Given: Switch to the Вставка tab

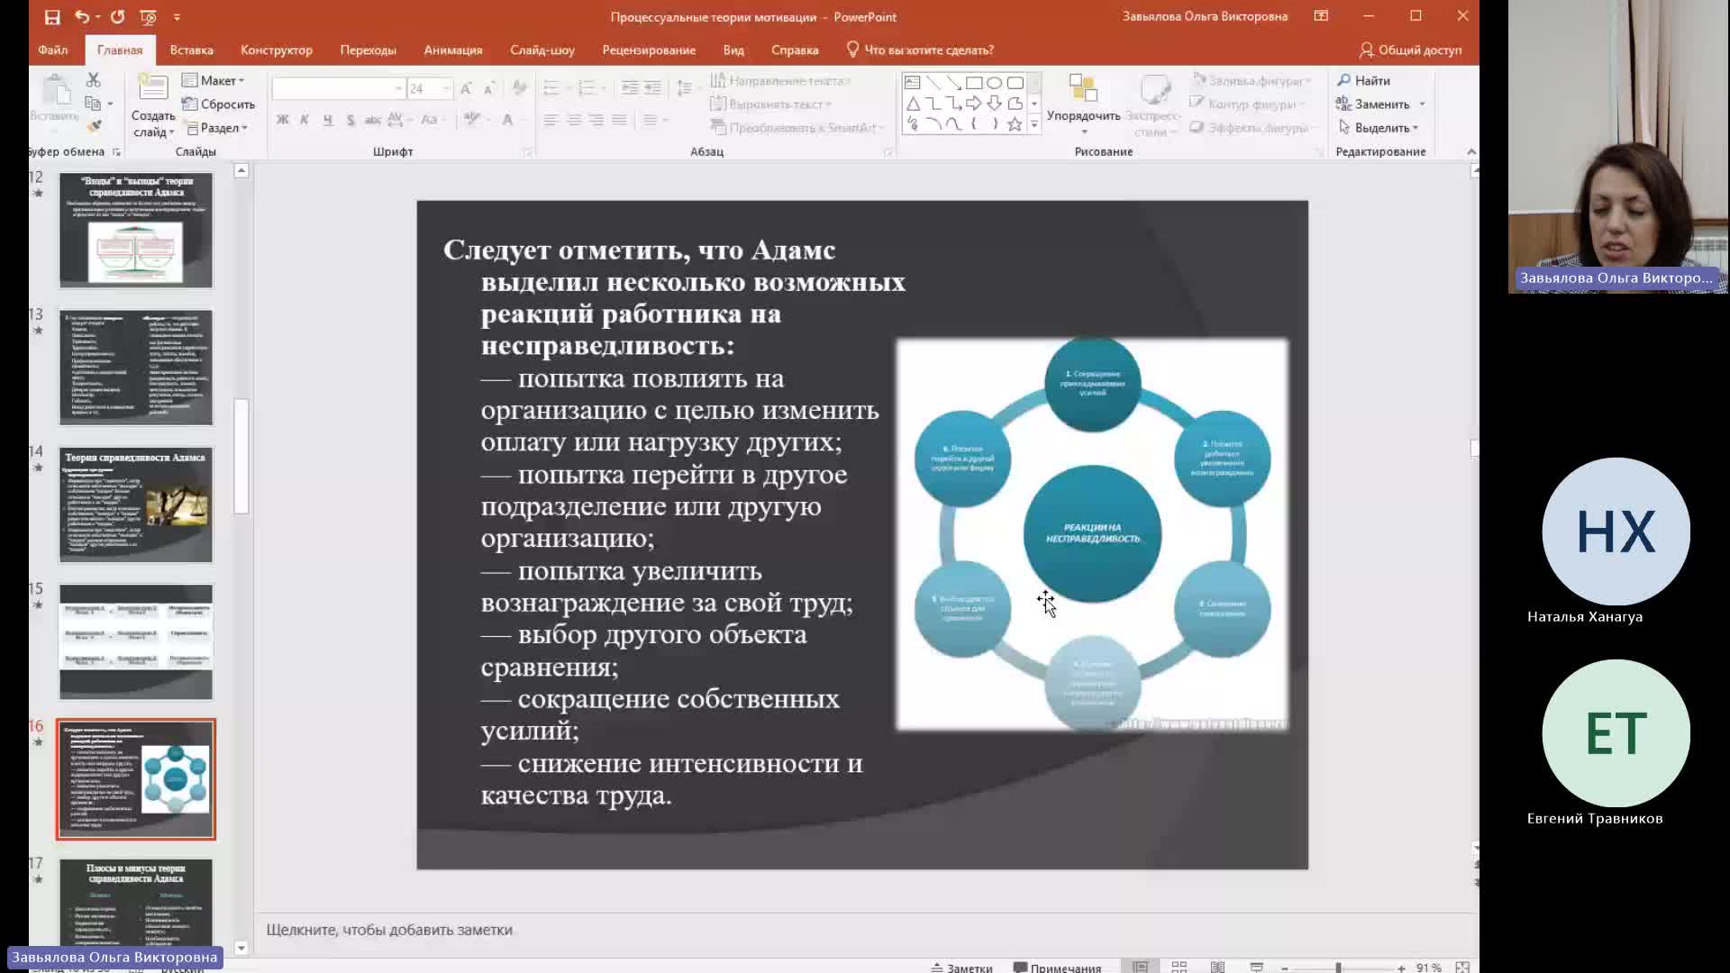Looking at the screenshot, I should point(191,50).
